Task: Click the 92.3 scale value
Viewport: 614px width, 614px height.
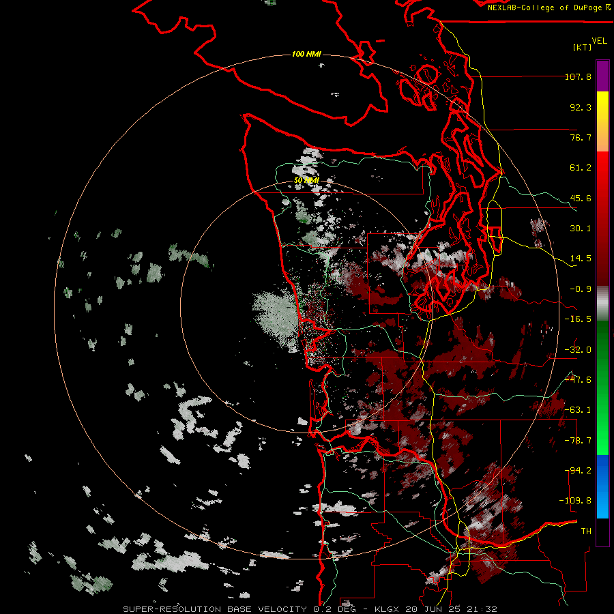Action: click(x=581, y=107)
